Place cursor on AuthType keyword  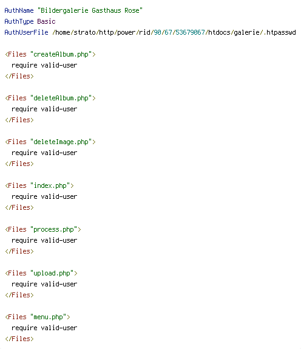[19, 22]
